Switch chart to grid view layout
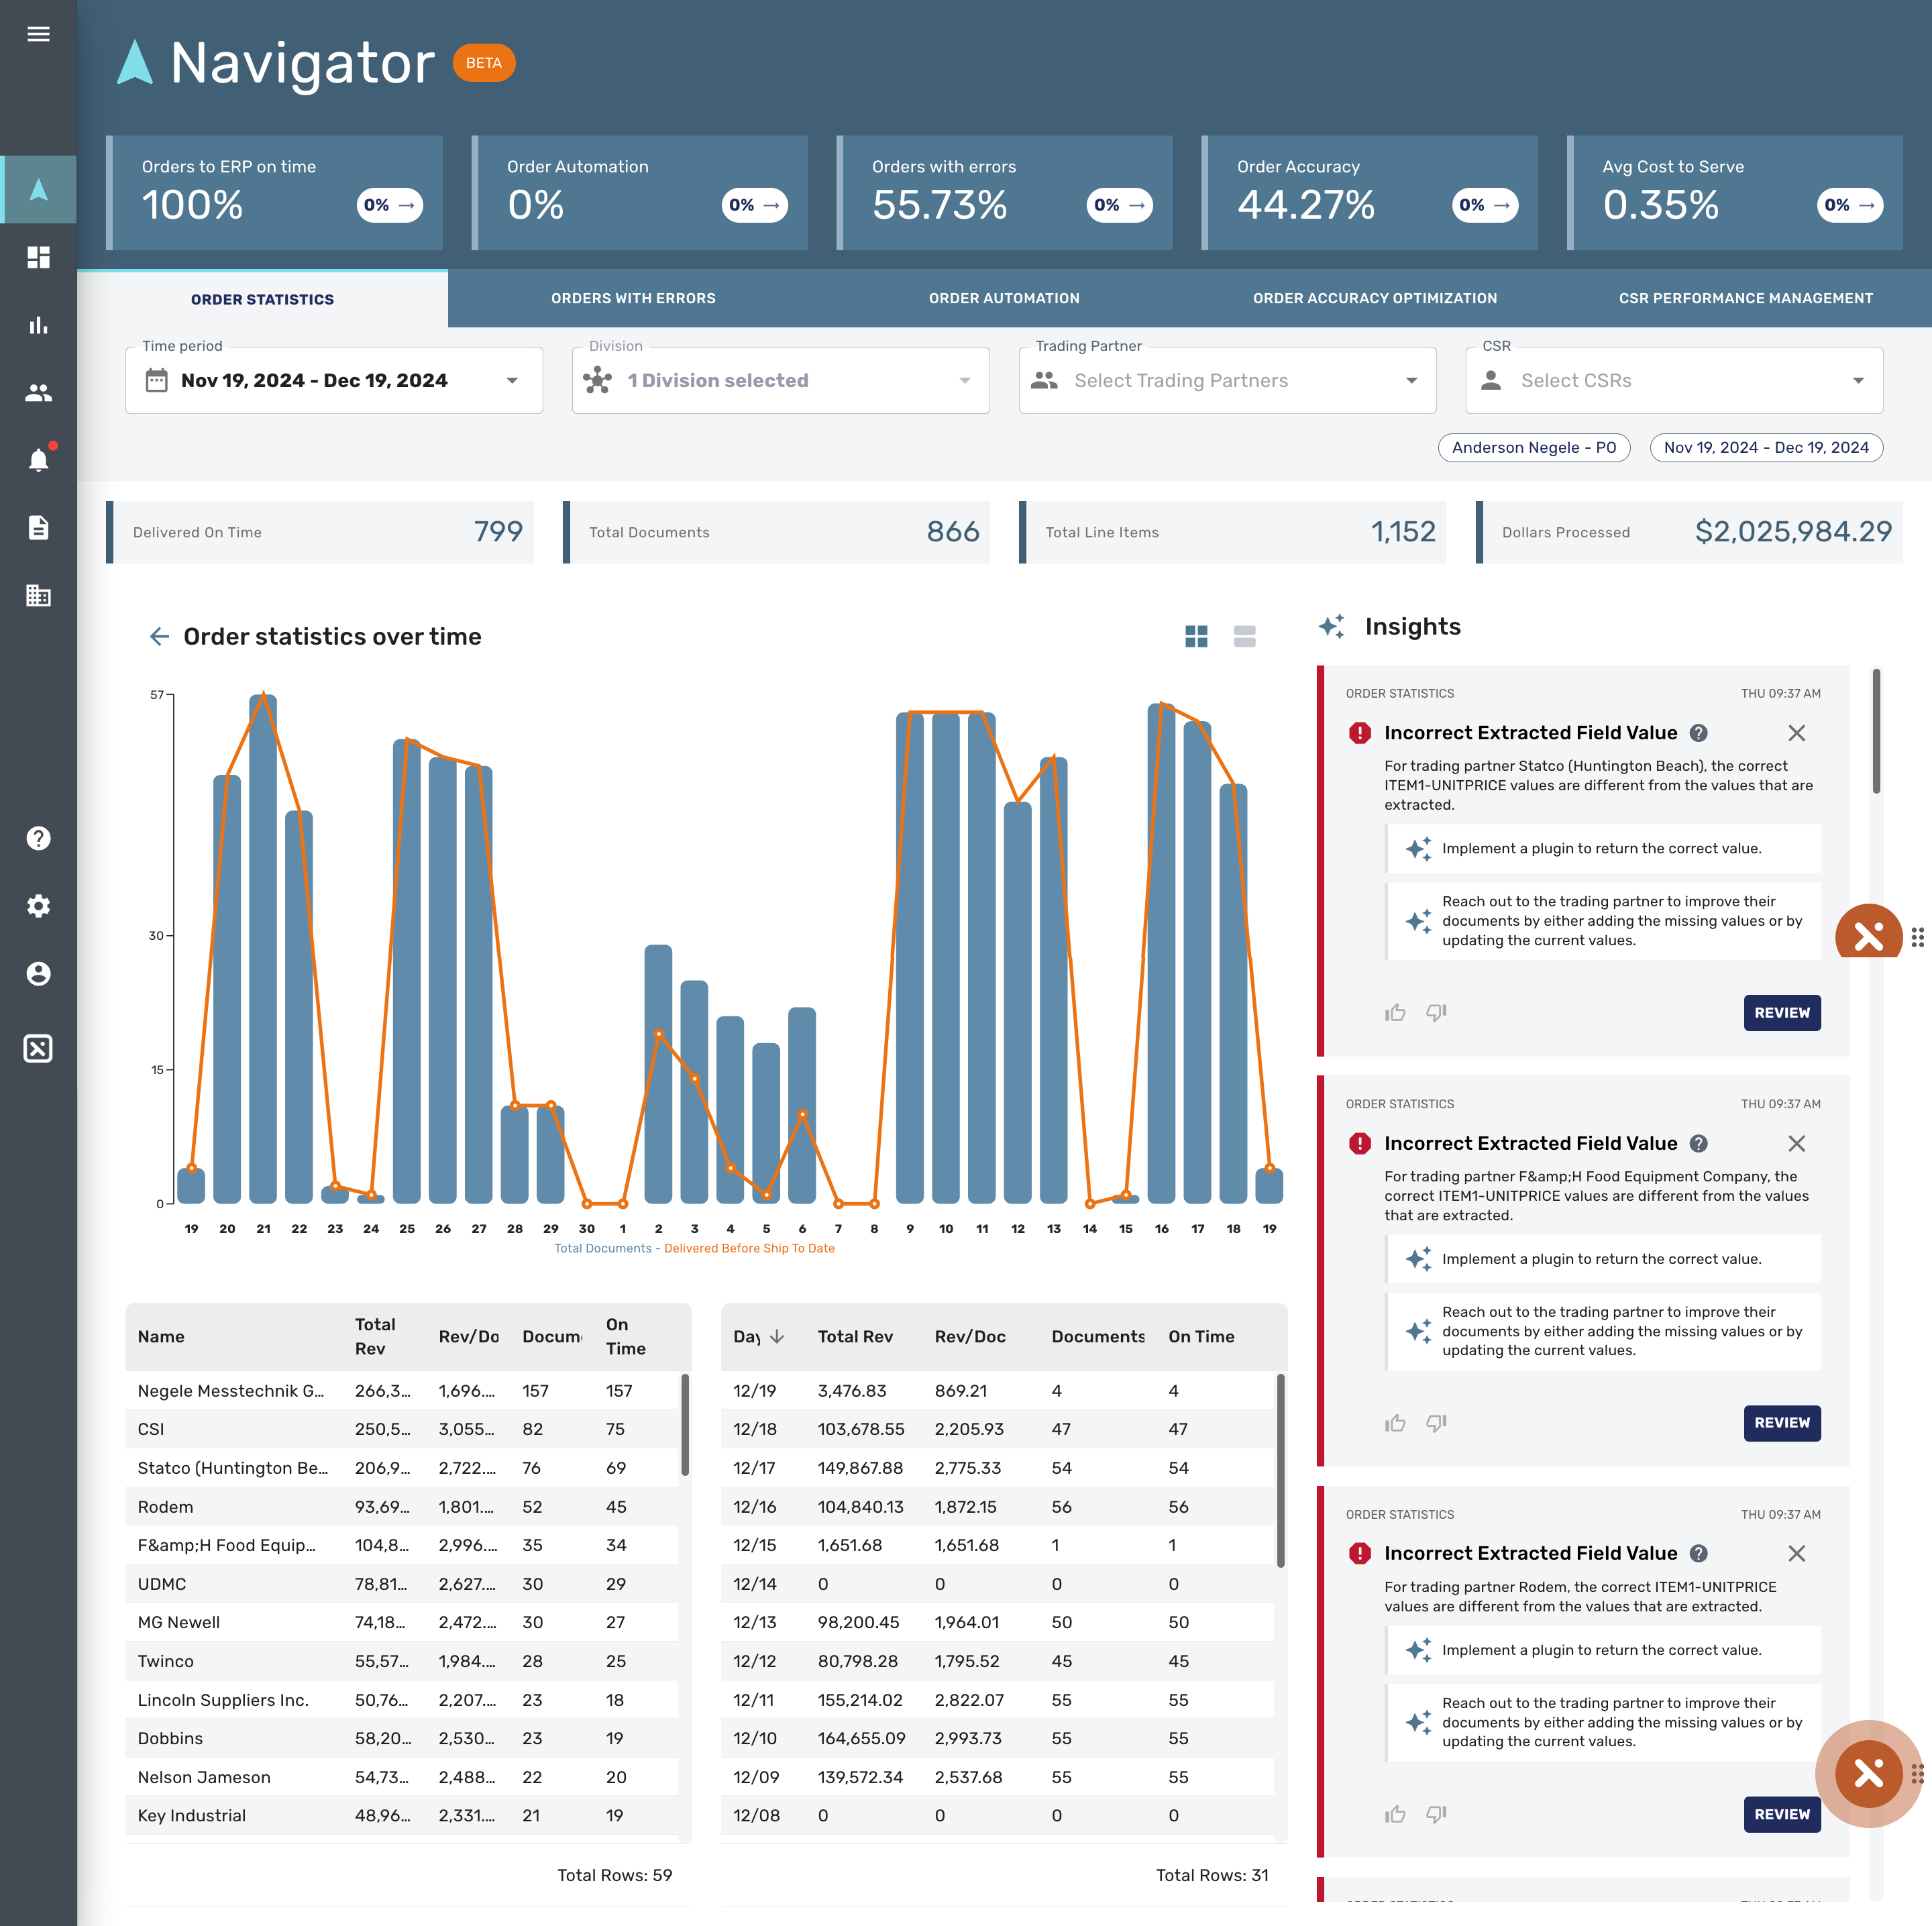The height and width of the screenshot is (1926, 1932). click(1196, 636)
